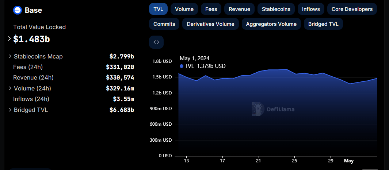Add Aggregators Volume to chart
This screenshot has height=170, width=389.
(x=271, y=24)
